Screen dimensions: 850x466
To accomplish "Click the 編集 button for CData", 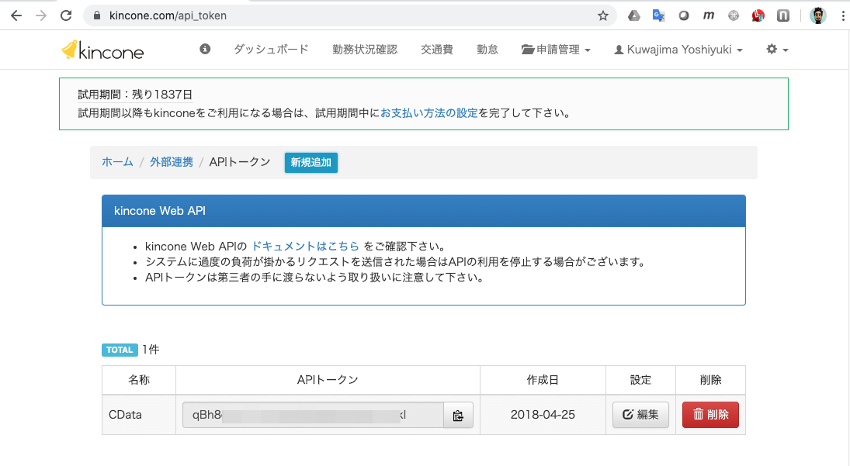I will [640, 415].
